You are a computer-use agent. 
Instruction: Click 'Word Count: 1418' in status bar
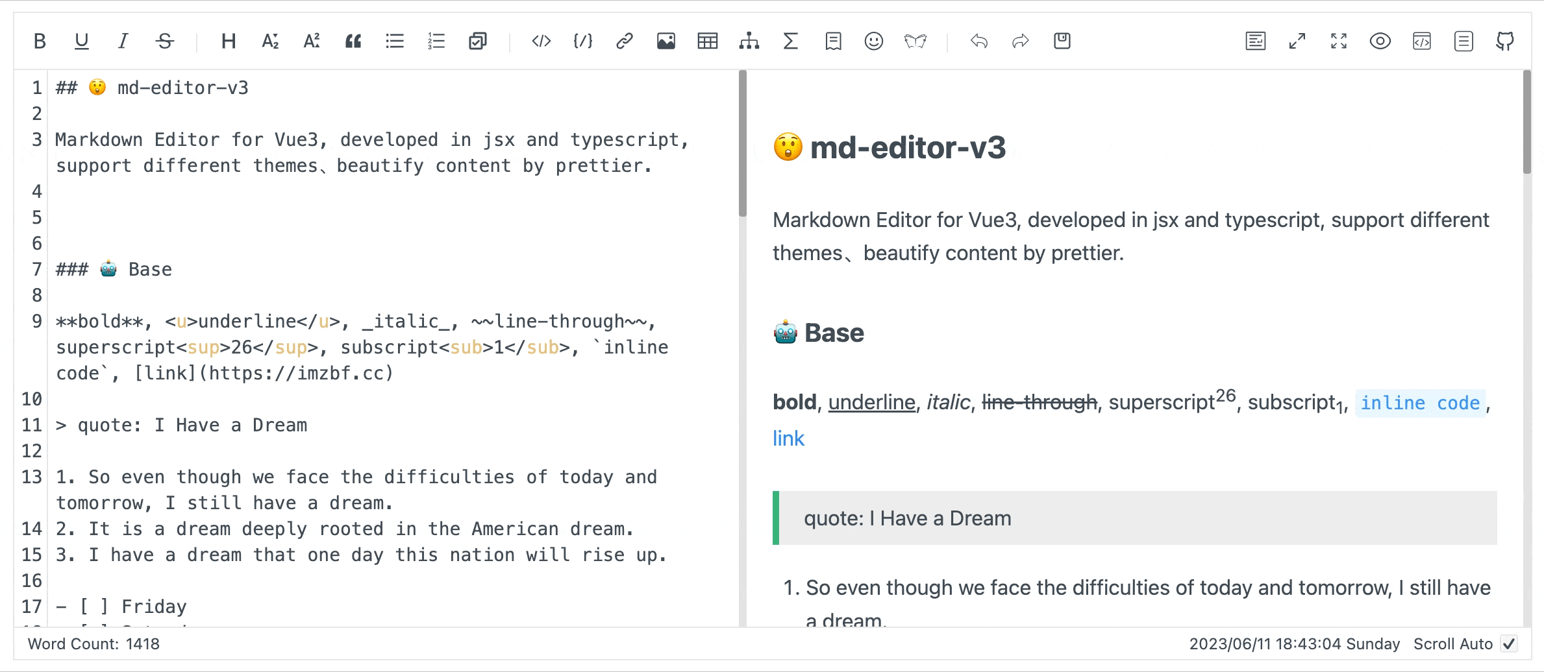click(x=93, y=644)
